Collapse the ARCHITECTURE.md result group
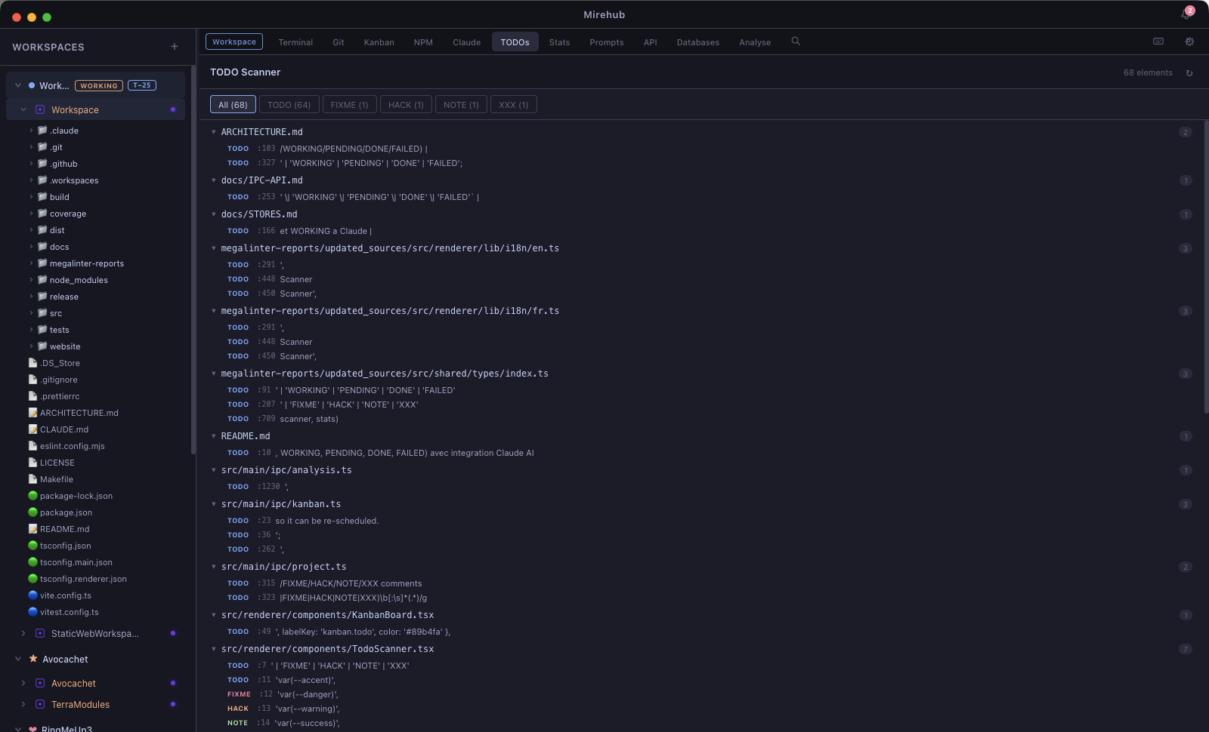 tap(214, 132)
